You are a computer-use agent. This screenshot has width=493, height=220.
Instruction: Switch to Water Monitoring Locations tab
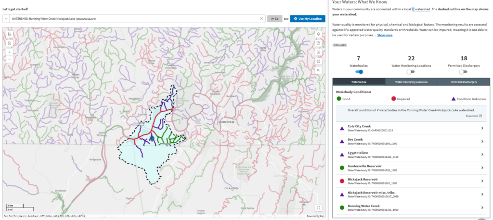(x=411, y=82)
